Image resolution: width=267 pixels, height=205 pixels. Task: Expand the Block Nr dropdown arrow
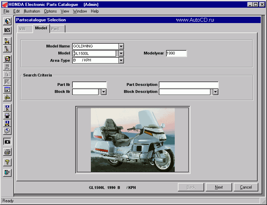tap(104, 92)
